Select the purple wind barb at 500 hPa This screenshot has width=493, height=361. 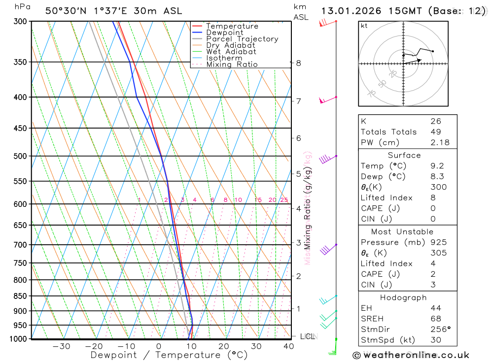(x=328, y=159)
